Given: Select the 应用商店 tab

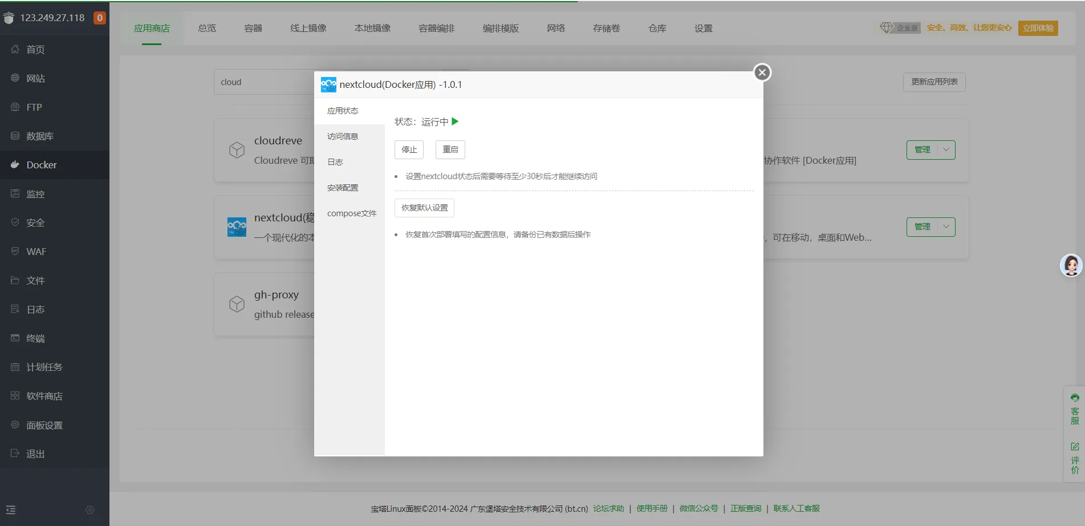Looking at the screenshot, I should tap(152, 28).
